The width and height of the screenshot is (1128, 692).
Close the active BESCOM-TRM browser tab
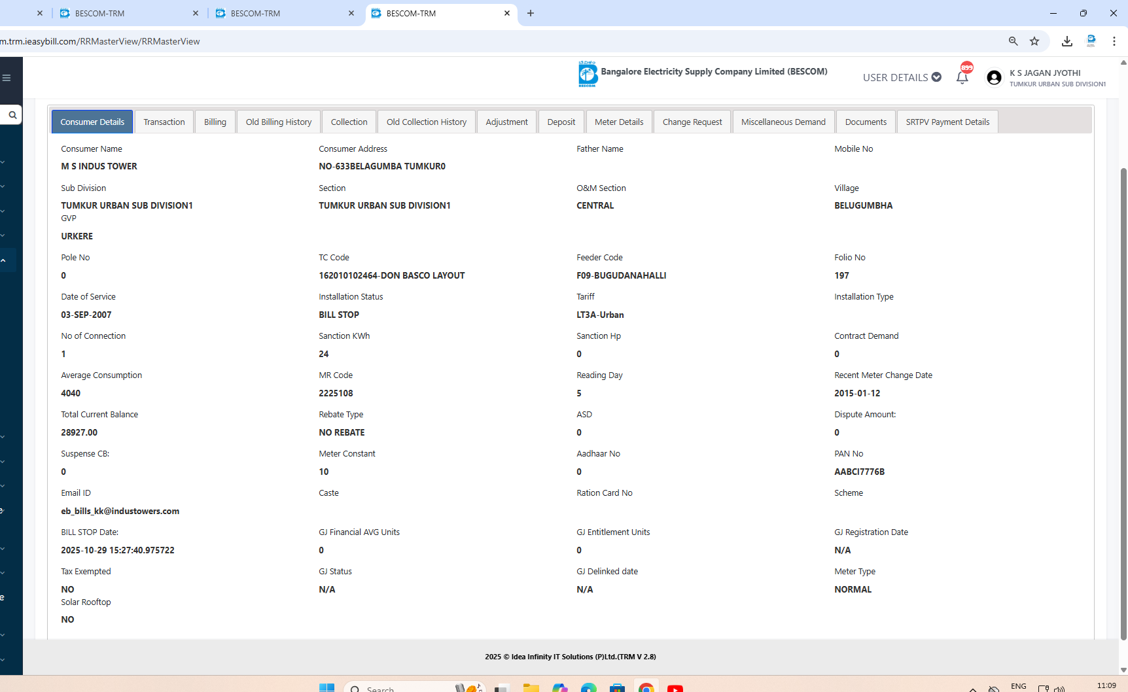pos(507,13)
